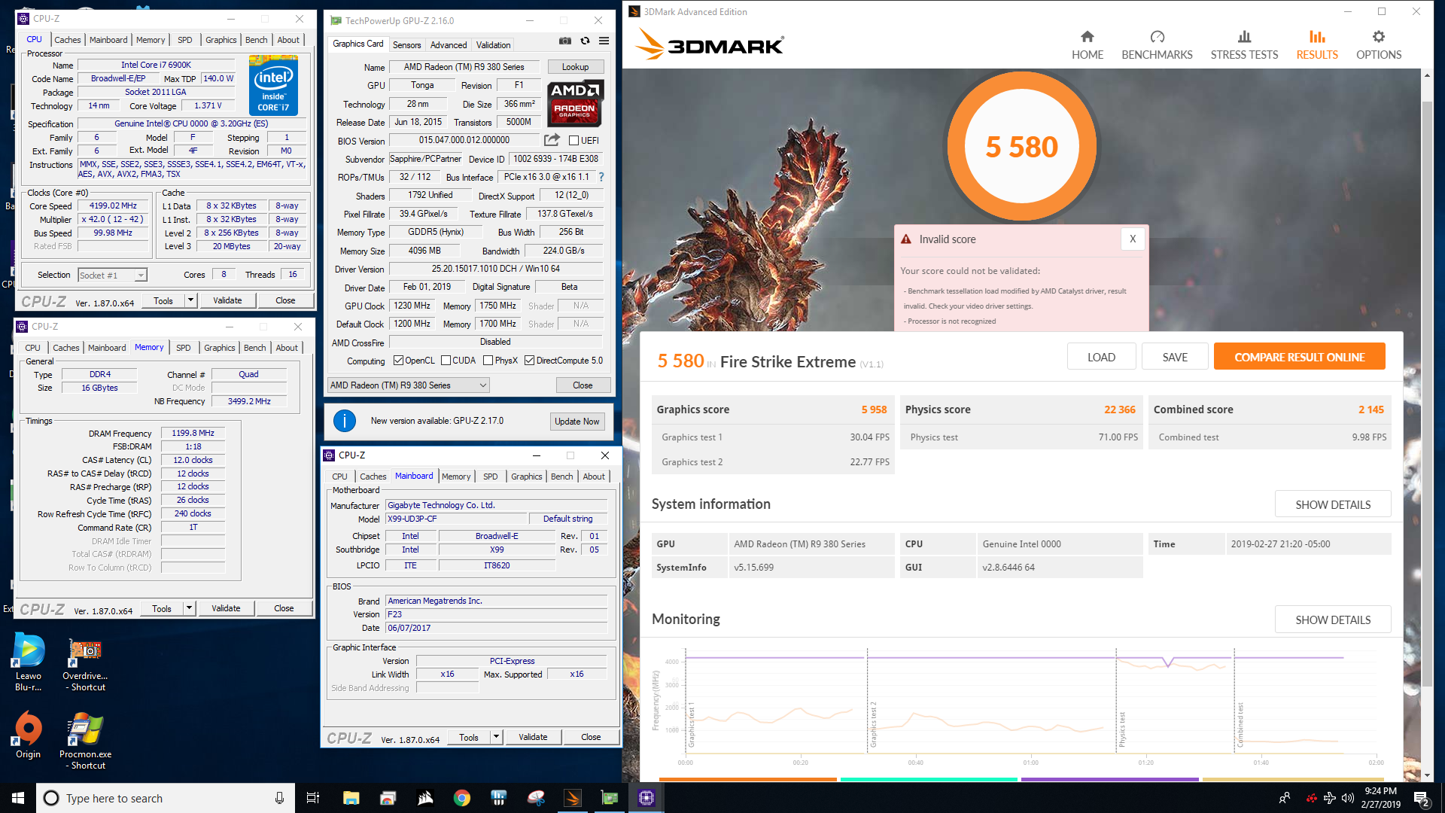1445x813 pixels.
Task: Open 3DMark Benchmarks section
Action: (1157, 45)
